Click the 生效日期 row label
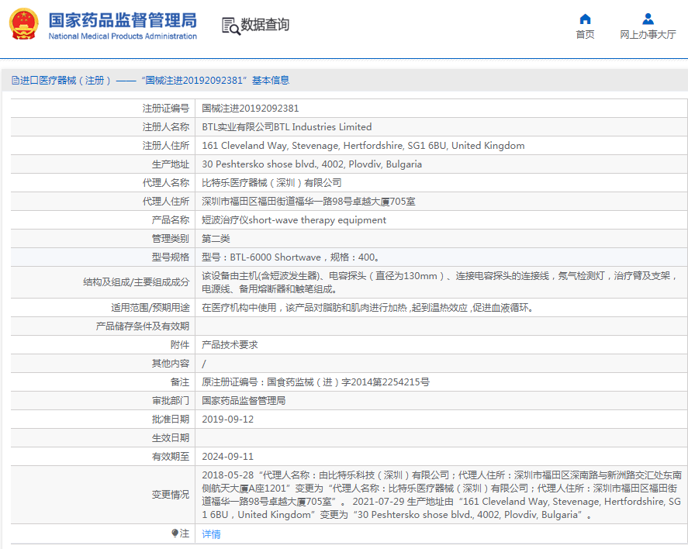This screenshot has height=549, width=688. (x=170, y=438)
